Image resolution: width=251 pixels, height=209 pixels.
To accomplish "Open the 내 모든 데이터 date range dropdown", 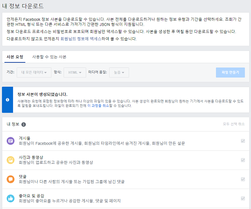I will point(33,72).
